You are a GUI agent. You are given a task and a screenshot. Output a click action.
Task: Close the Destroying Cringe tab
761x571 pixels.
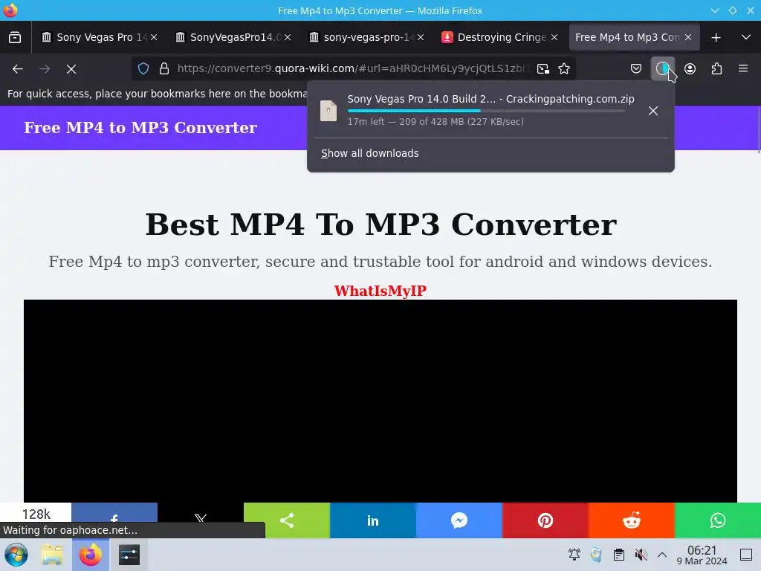(x=554, y=37)
